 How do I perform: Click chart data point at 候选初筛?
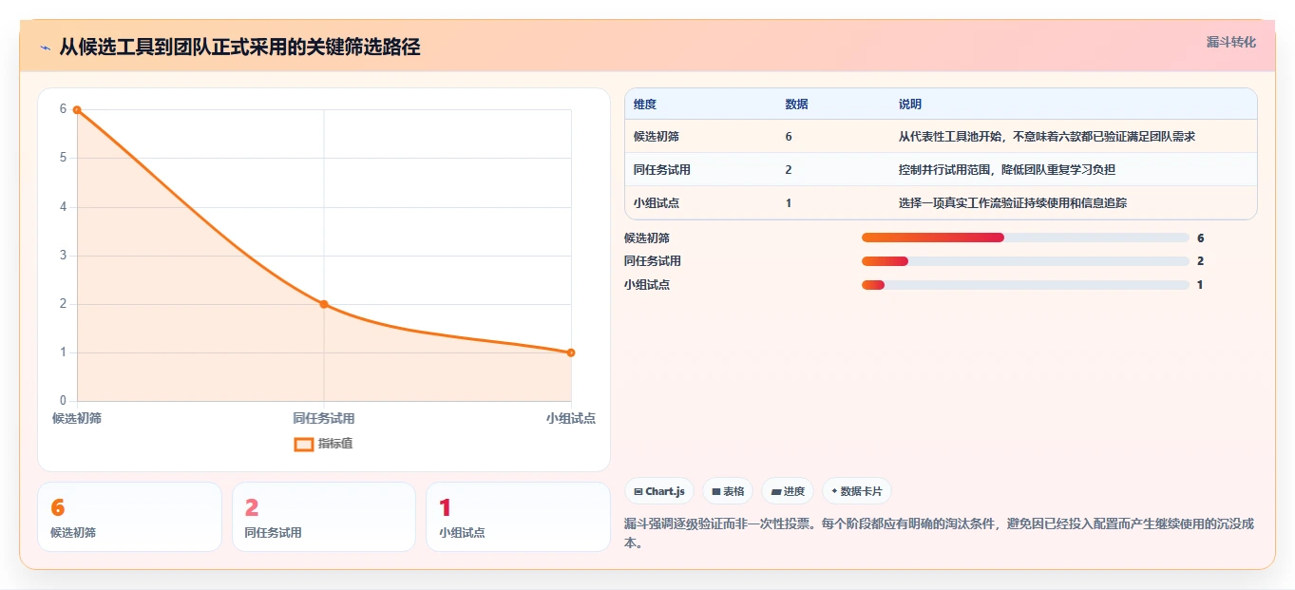click(x=77, y=110)
